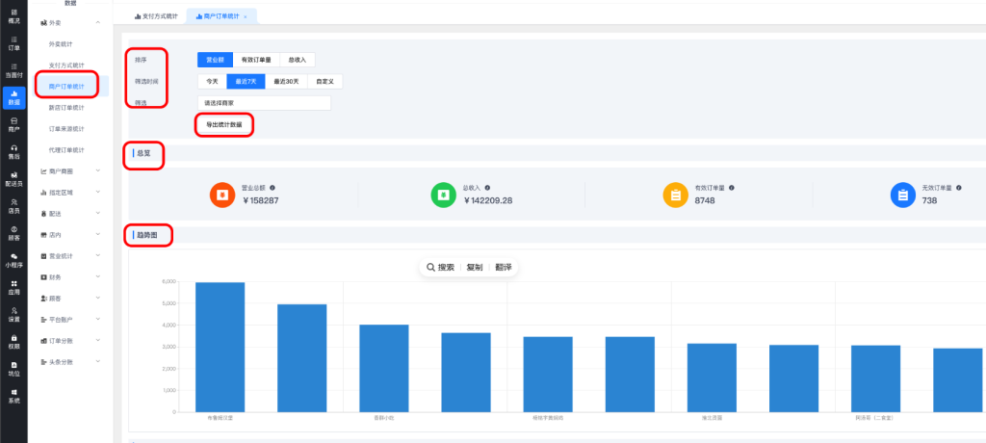The width and height of the screenshot is (986, 443).
Task: Open the 请选择商家 merchant dropdown
Action: click(x=263, y=102)
